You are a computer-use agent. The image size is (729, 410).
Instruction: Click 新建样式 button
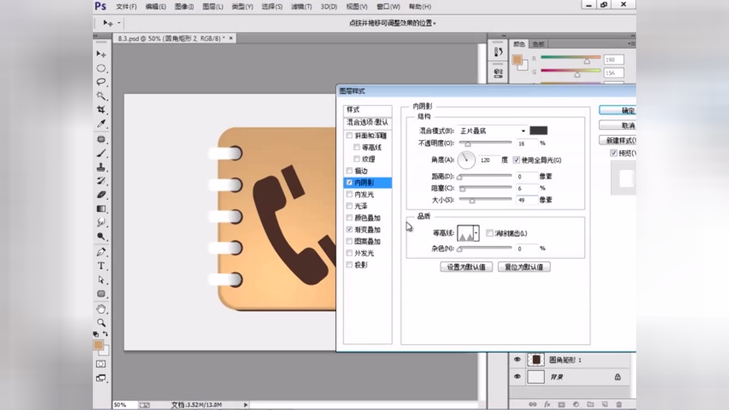(618, 140)
